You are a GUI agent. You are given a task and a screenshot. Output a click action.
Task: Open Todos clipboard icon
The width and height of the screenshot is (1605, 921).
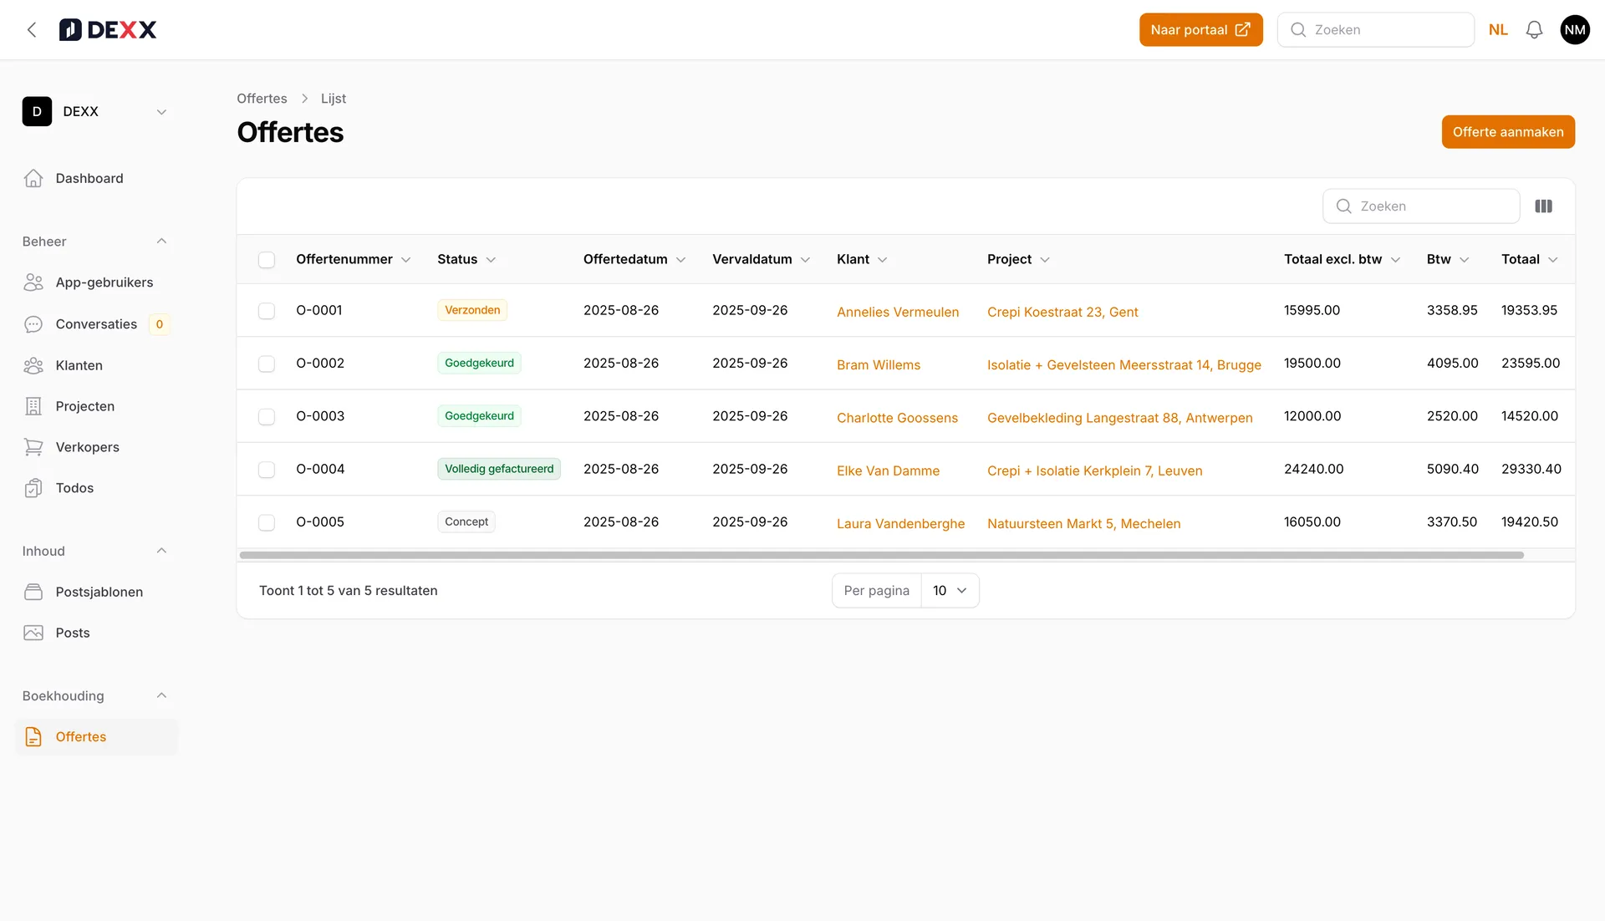(x=33, y=488)
